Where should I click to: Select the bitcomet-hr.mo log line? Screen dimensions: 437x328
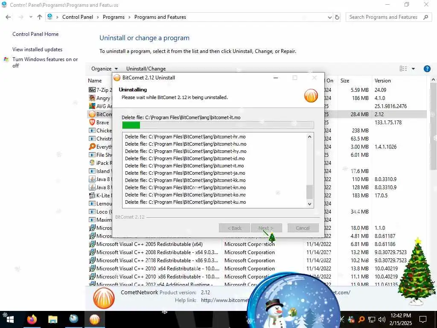(185, 137)
